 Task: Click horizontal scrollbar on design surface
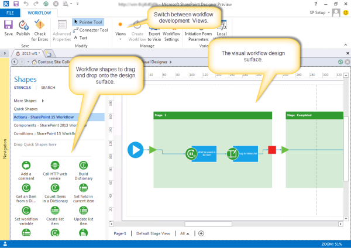pos(208,224)
